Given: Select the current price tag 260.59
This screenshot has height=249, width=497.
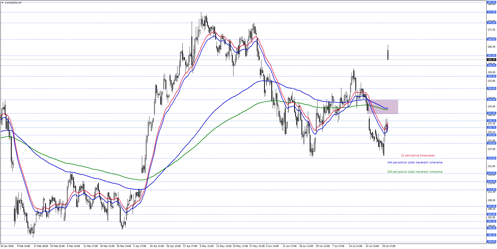Looking at the screenshot, I should pyautogui.click(x=491, y=60).
